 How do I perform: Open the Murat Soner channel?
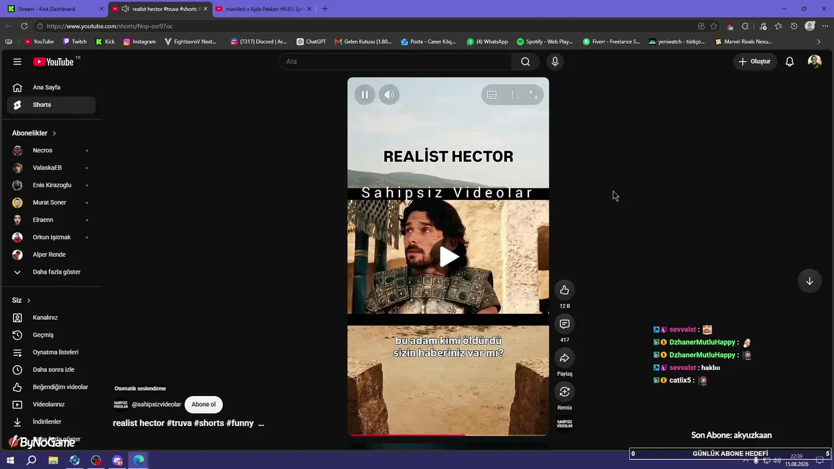pos(51,203)
